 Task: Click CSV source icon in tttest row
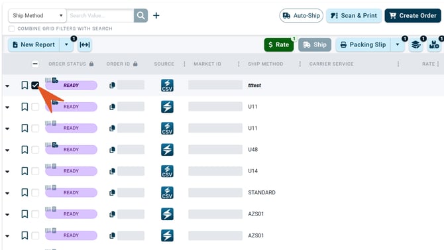[167, 86]
